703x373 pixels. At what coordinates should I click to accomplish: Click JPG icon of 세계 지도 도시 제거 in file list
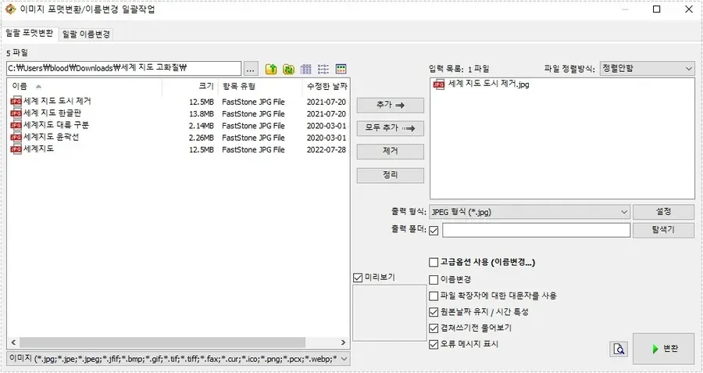tap(16, 102)
